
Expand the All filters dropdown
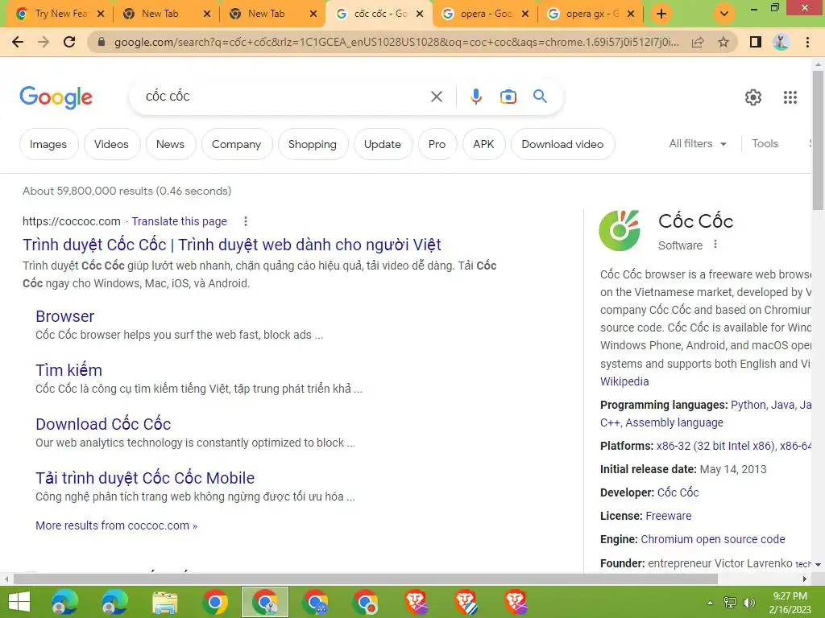(x=698, y=143)
